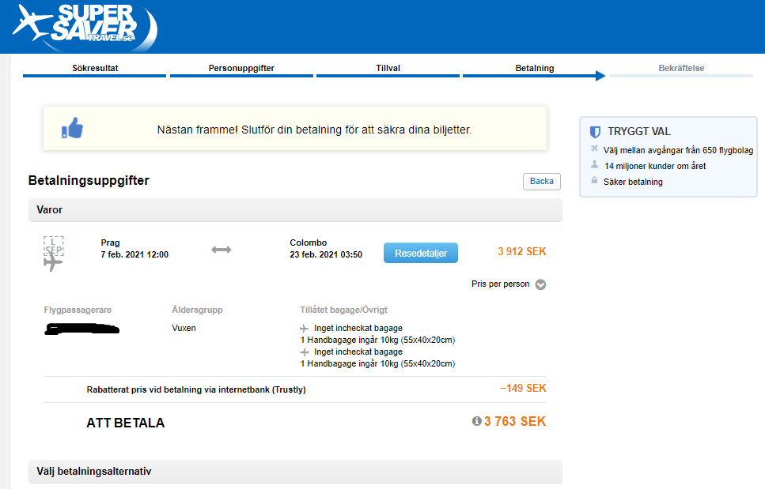Click the small plane icon by the first Inget incheckat bagage
The image size is (765, 489).
(x=304, y=329)
